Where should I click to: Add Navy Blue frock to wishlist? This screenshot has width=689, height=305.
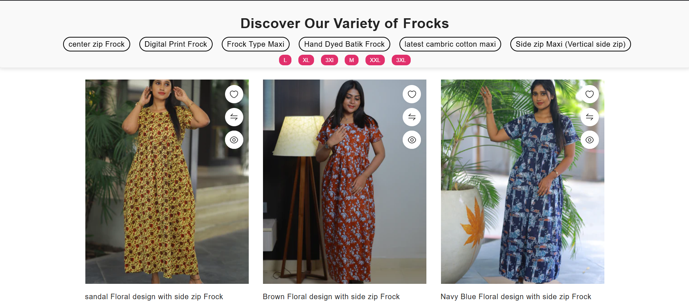coord(589,94)
